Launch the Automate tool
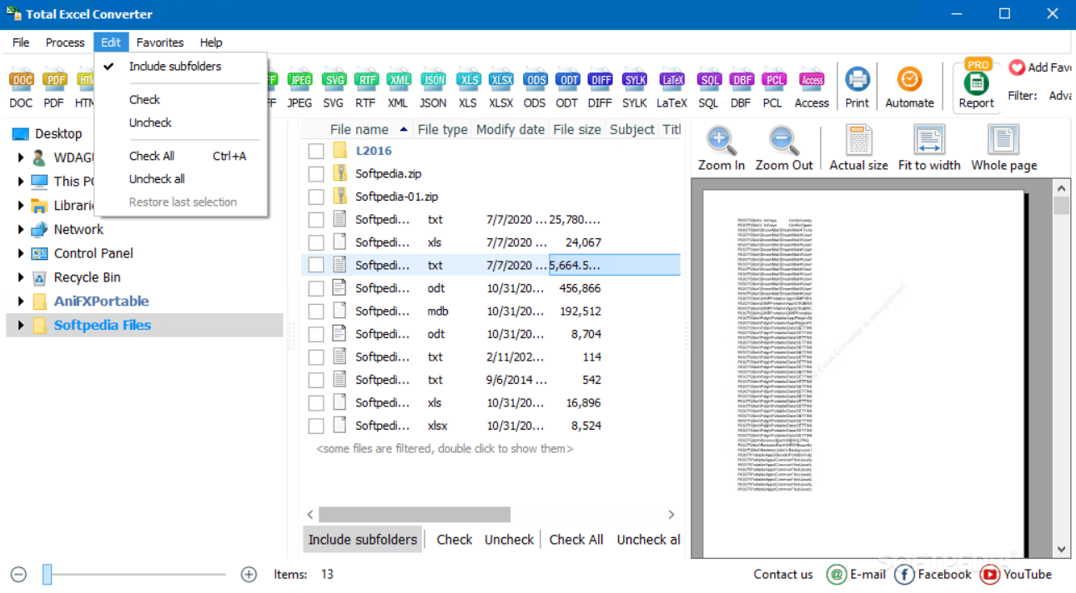 tap(909, 88)
